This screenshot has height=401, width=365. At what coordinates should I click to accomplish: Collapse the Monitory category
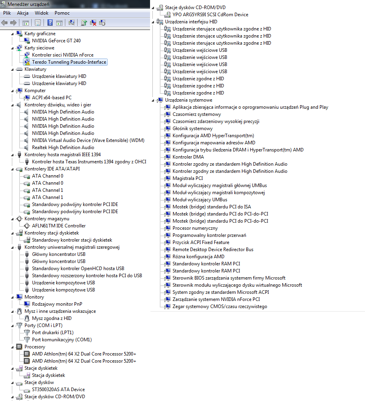point(12,297)
